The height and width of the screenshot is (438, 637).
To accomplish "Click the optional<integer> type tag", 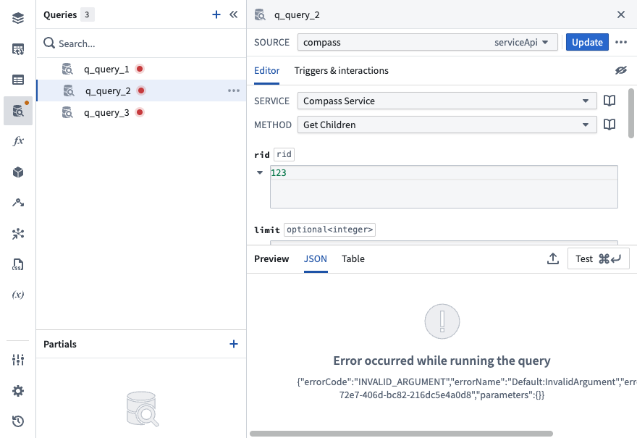I will [329, 229].
